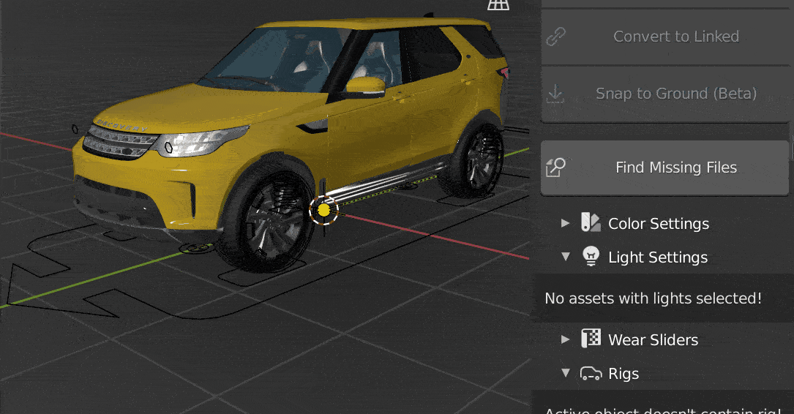The width and height of the screenshot is (794, 414).
Task: Expand the Wear Sliders panel
Action: click(x=566, y=339)
